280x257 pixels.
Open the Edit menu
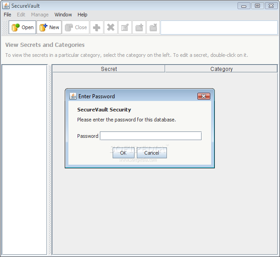[21, 15]
